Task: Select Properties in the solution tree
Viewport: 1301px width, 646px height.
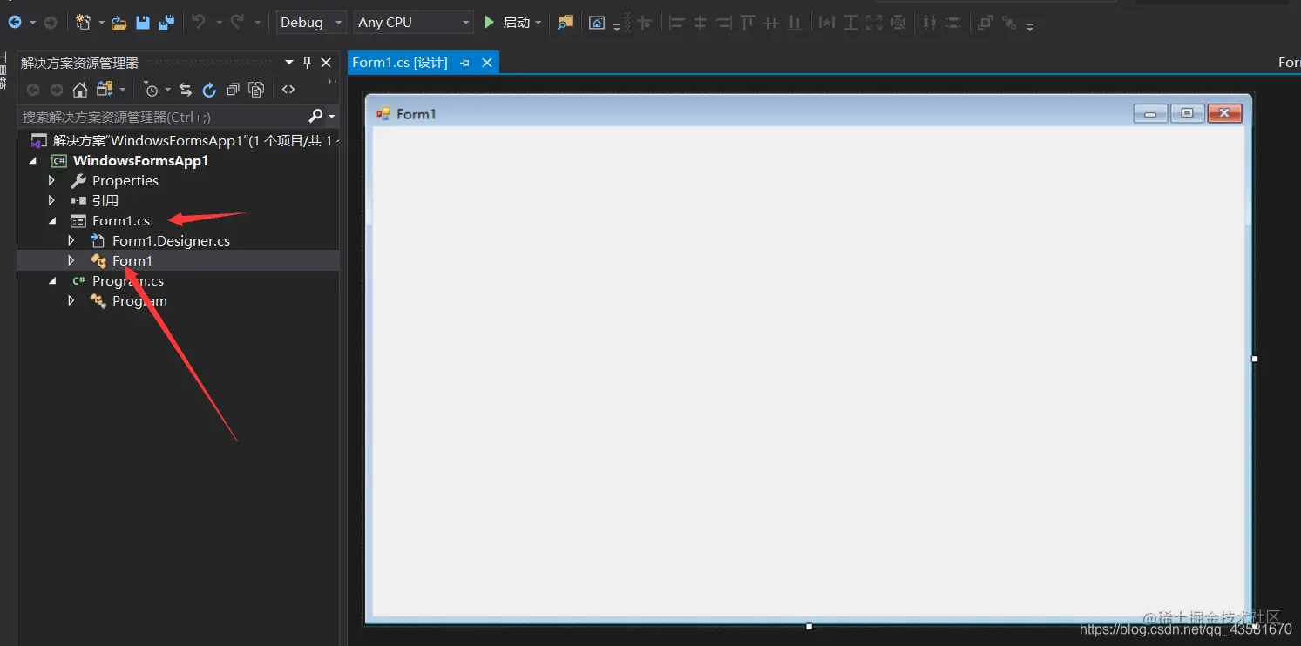Action: (125, 180)
